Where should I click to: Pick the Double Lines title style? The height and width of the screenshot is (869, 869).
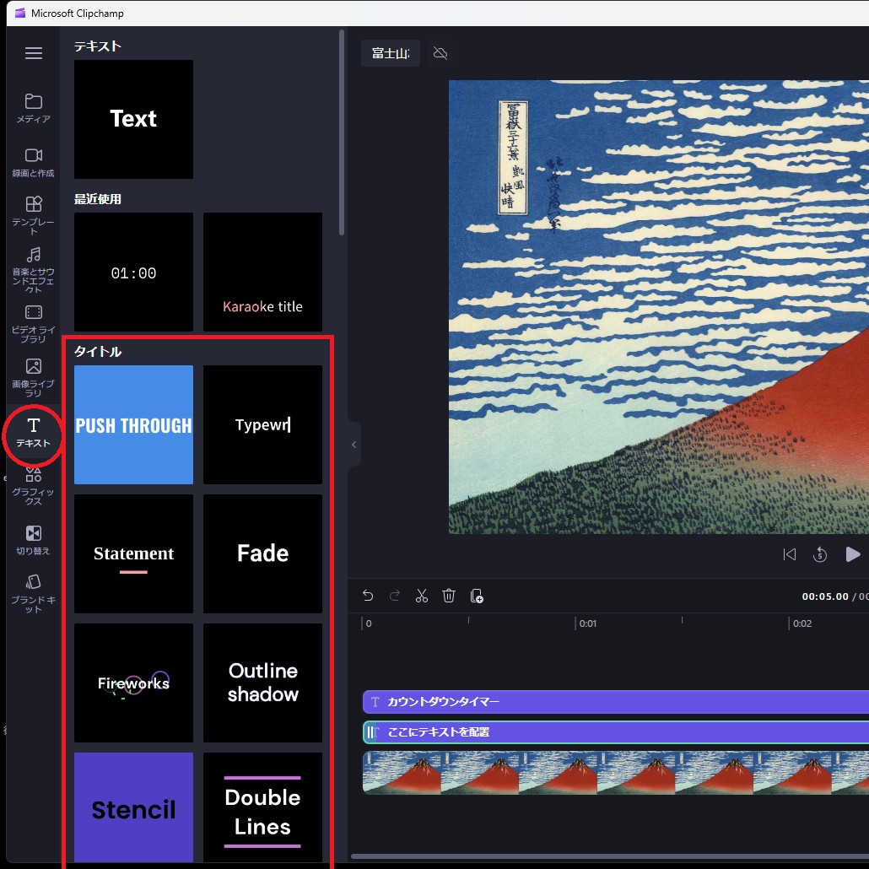262,807
